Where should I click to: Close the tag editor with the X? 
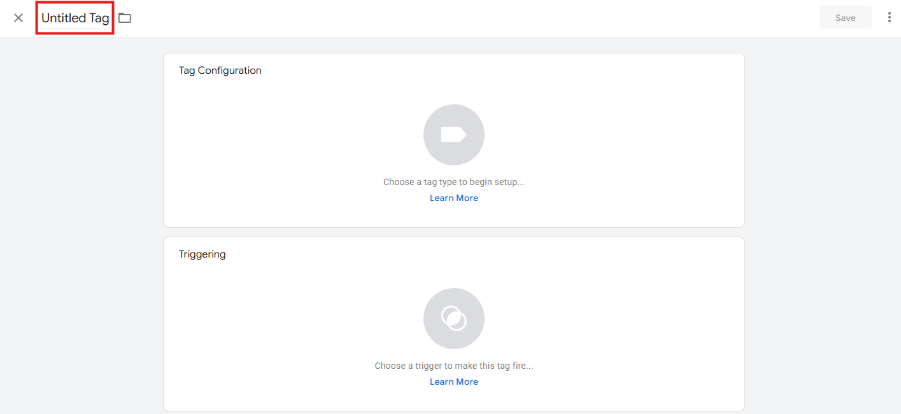coord(18,18)
